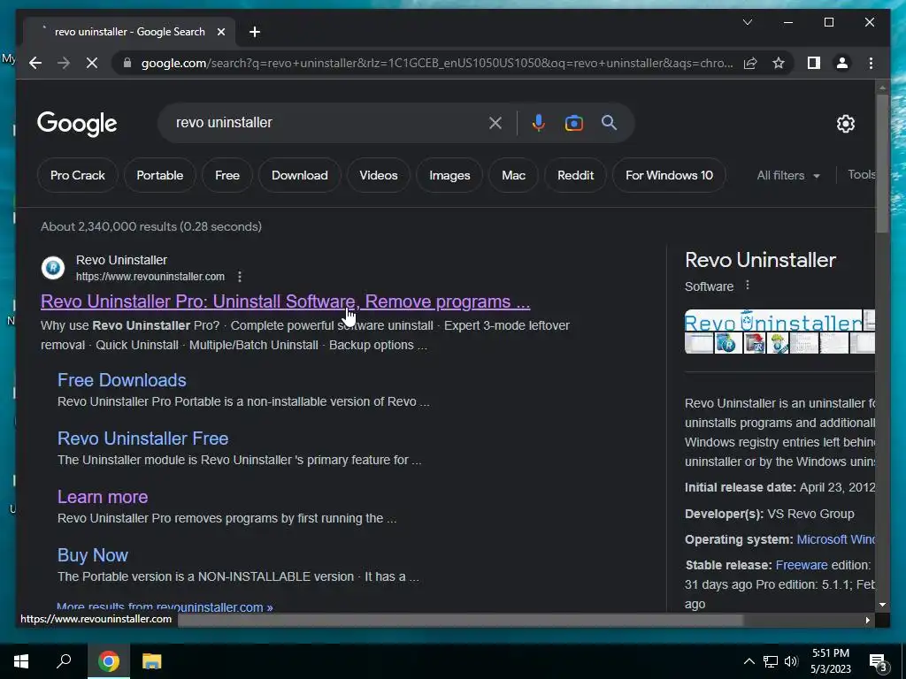Image resolution: width=906 pixels, height=679 pixels.
Task: Click the scroll-right arrow on horizontal scrollbar
Action: pos(867,620)
